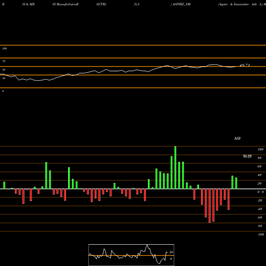Open the mini overview chart thumbnail
The image size is (266, 266).
click(131, 255)
